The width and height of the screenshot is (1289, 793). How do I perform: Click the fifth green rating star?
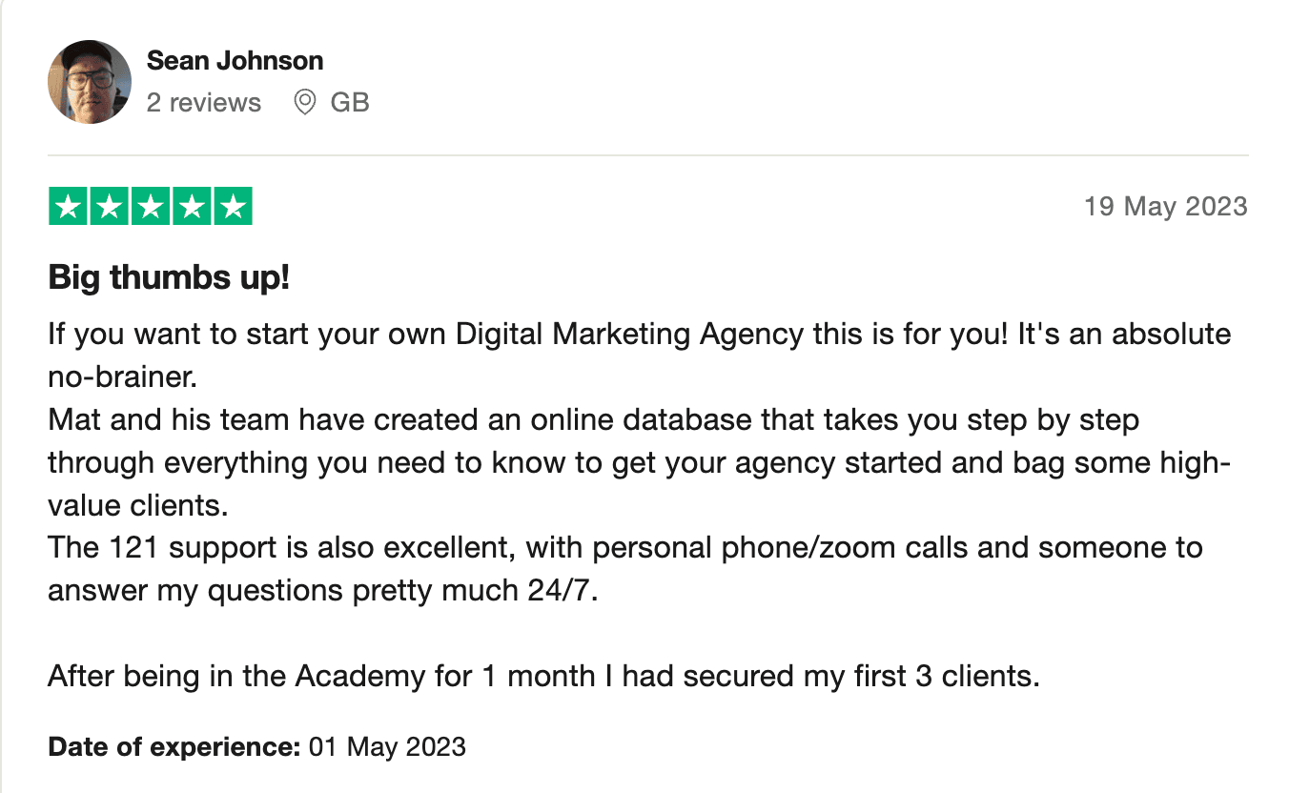click(233, 207)
